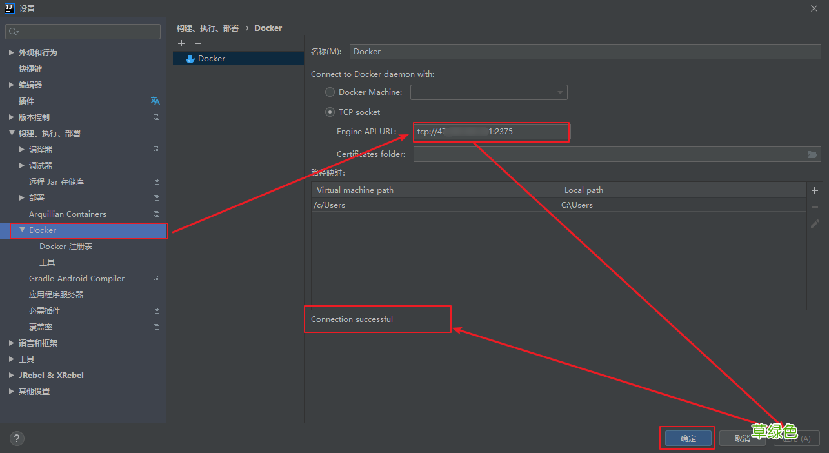Collapse the 构建、执行、部署 section
The image size is (829, 453).
click(12, 134)
